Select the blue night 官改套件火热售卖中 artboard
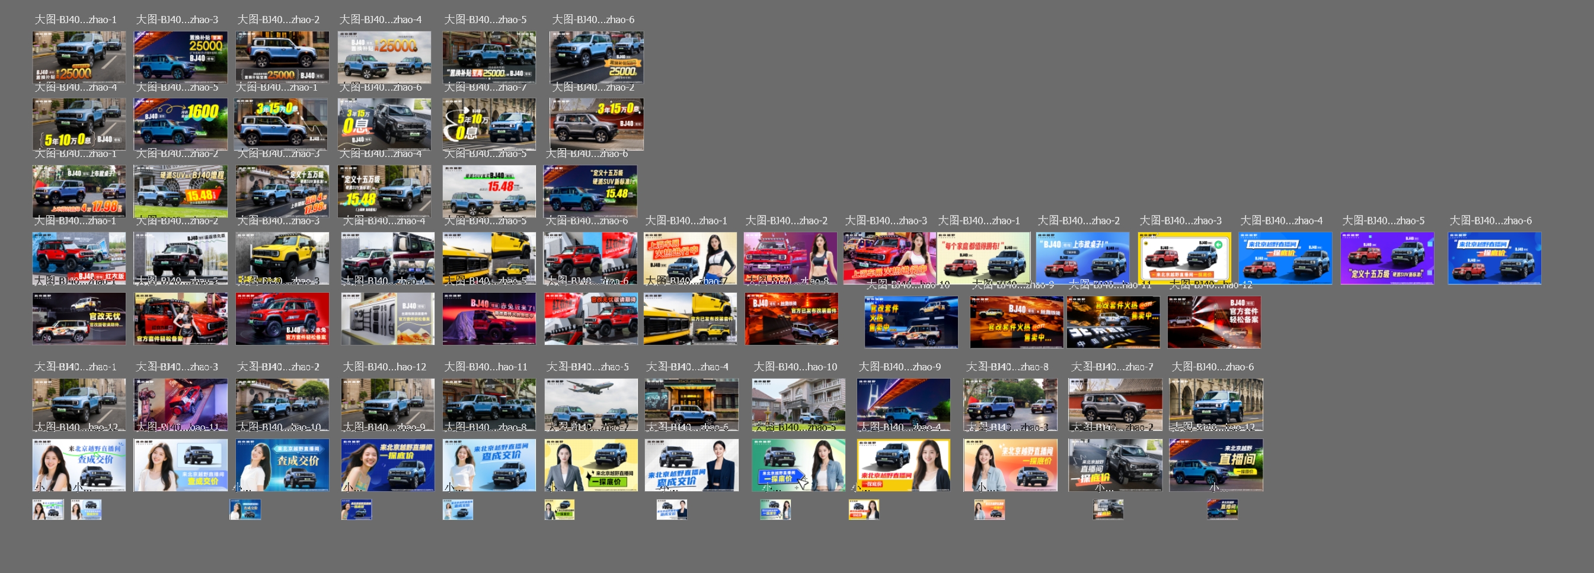This screenshot has height=573, width=1594. pyautogui.click(x=912, y=322)
